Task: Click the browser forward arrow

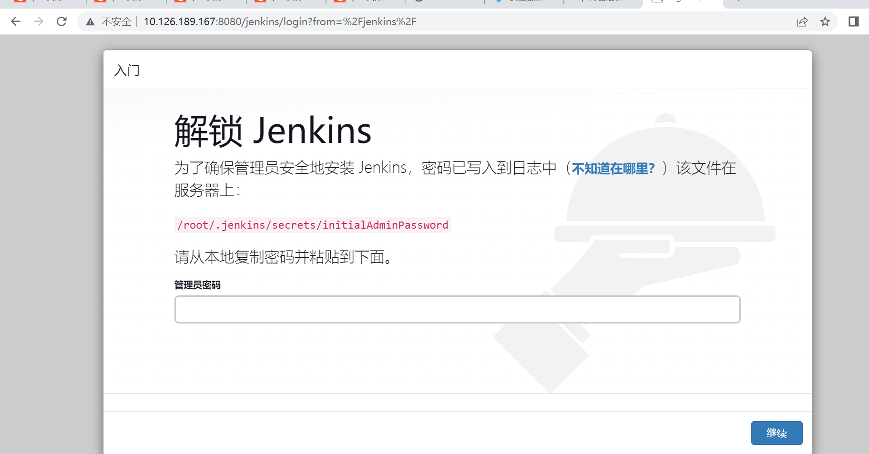Action: pos(39,21)
